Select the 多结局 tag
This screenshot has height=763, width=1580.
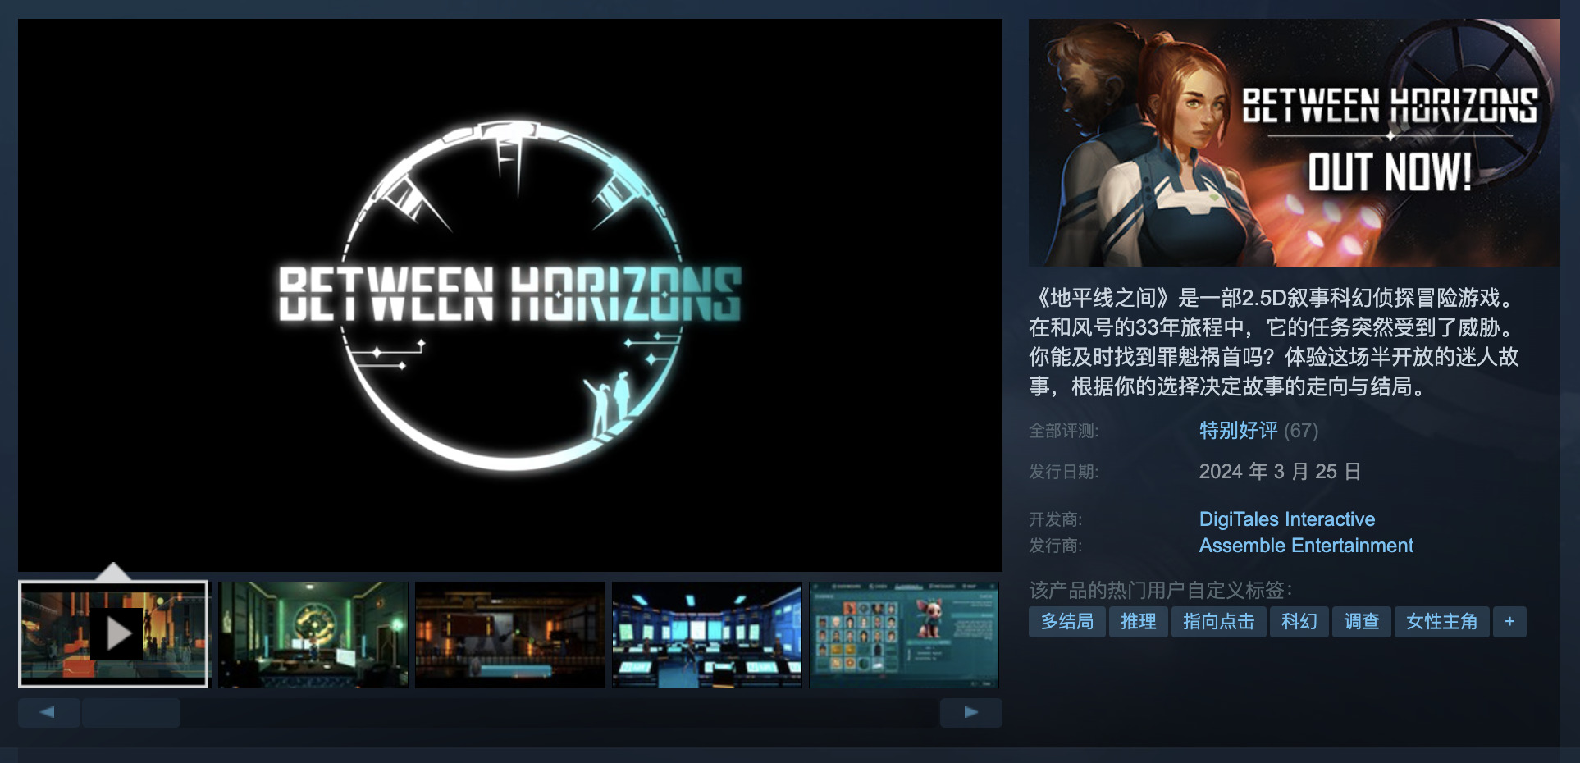coord(1066,622)
